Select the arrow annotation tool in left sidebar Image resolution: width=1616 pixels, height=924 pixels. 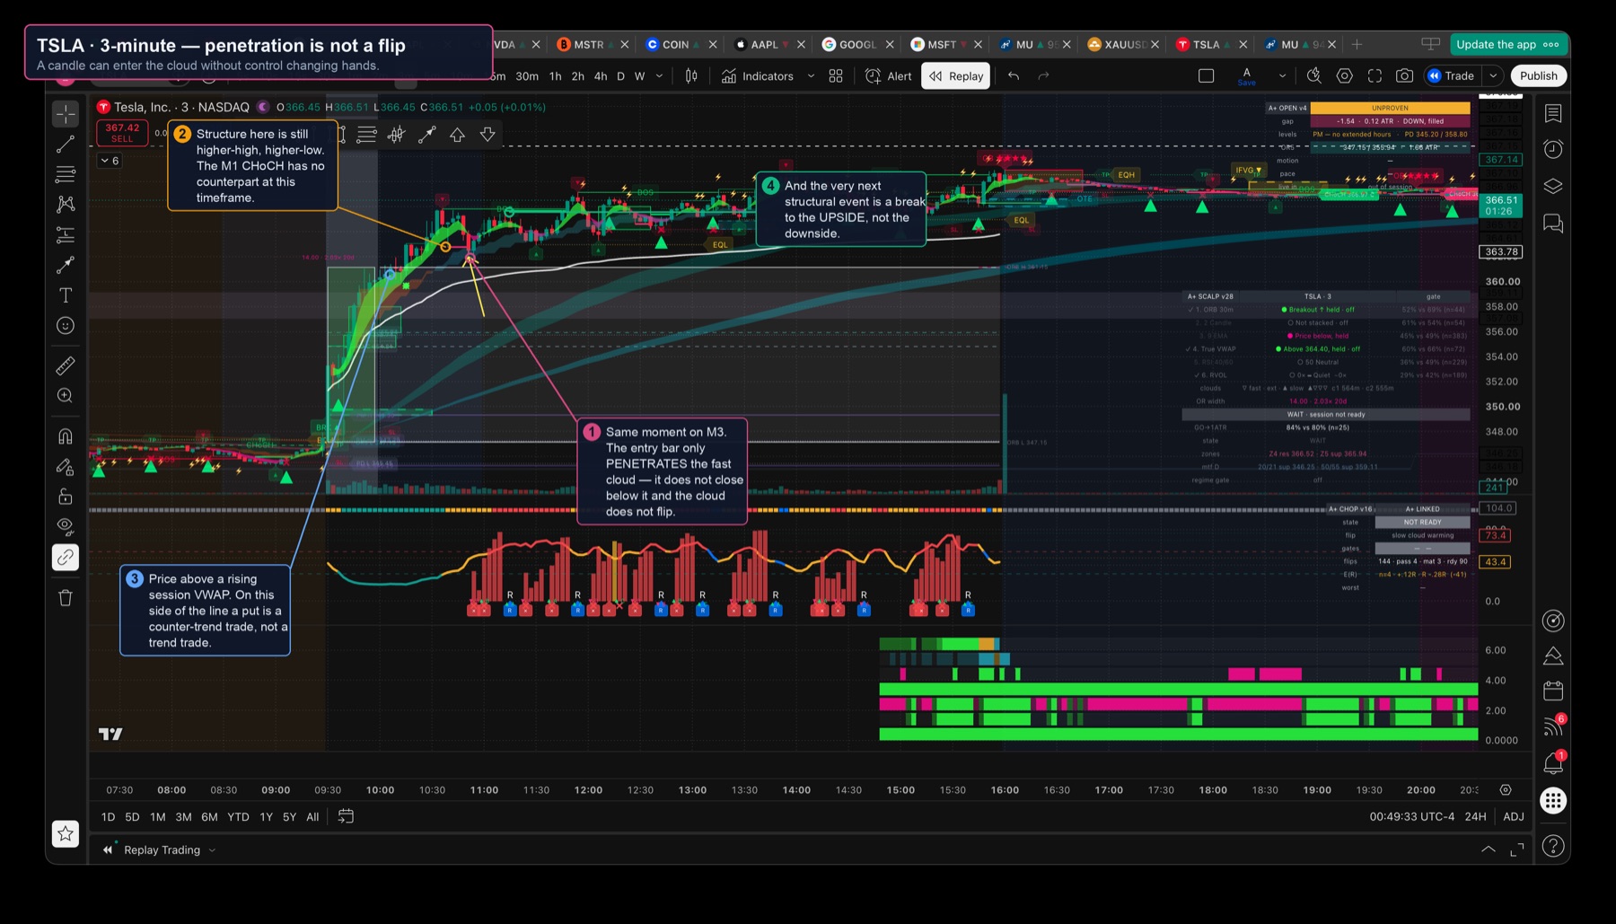(66, 265)
